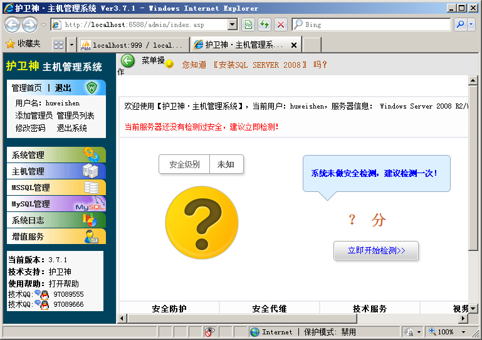Viewport: 482px width, 340px height.
Task: Open the zoom level dropdown arrow
Action: pos(463,332)
